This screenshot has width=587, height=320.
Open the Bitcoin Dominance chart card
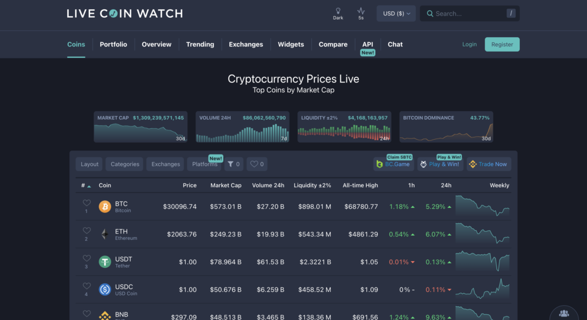pos(446,127)
